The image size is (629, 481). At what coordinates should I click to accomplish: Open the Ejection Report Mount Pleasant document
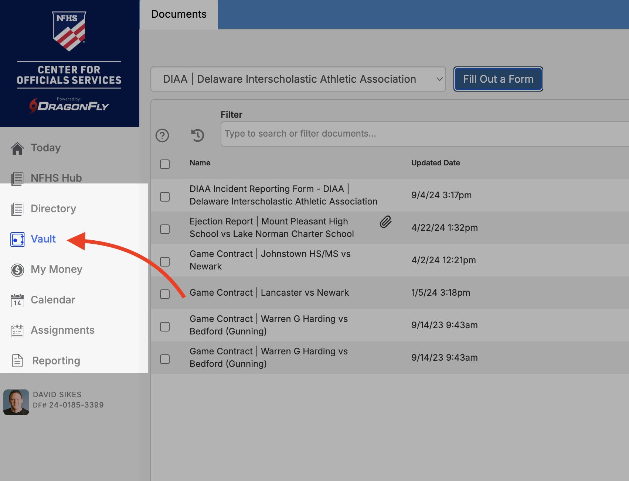pos(271,227)
